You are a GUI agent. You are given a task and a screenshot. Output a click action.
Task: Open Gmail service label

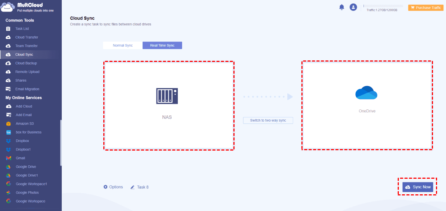pos(20,158)
